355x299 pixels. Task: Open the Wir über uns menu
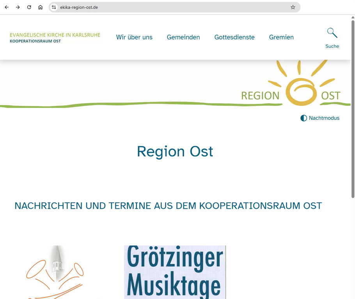point(134,37)
